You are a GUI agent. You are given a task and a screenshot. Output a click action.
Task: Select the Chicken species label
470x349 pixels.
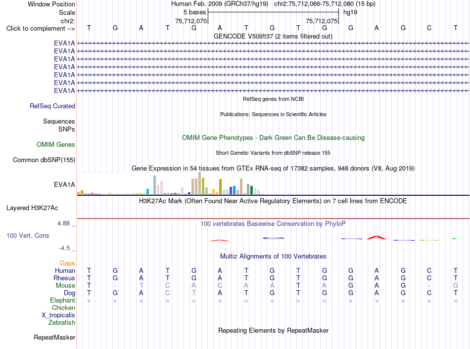click(x=63, y=307)
